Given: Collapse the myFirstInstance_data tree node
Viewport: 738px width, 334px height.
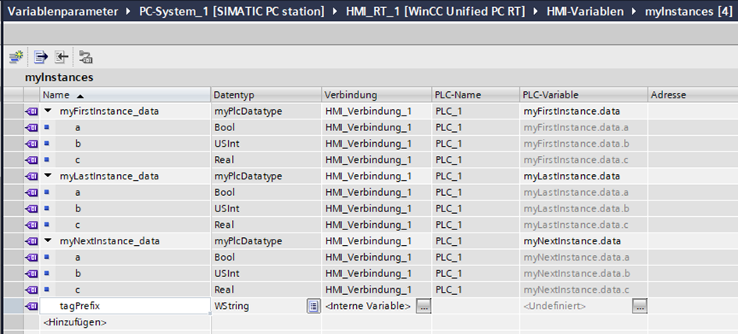Looking at the screenshot, I should (x=48, y=111).
